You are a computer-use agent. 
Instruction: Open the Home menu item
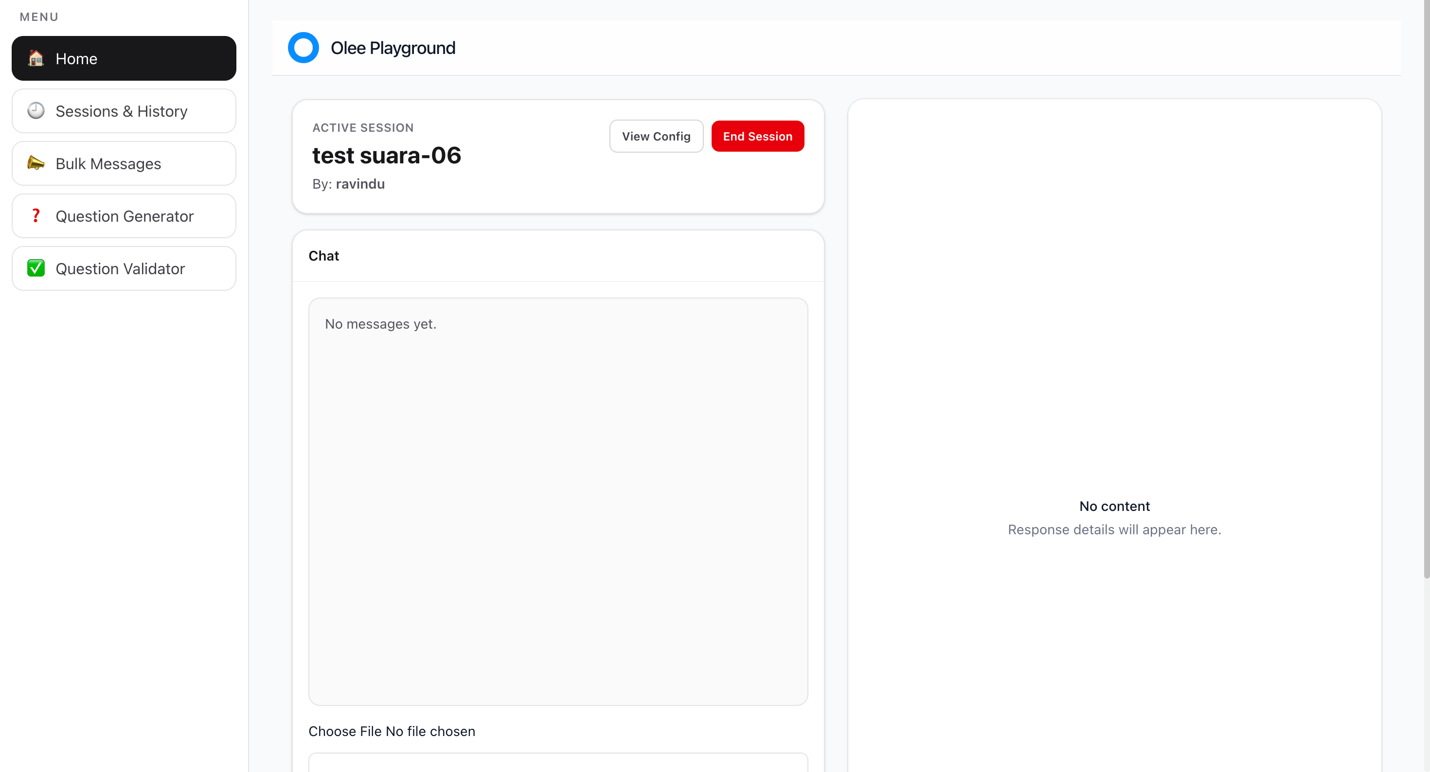(124, 58)
